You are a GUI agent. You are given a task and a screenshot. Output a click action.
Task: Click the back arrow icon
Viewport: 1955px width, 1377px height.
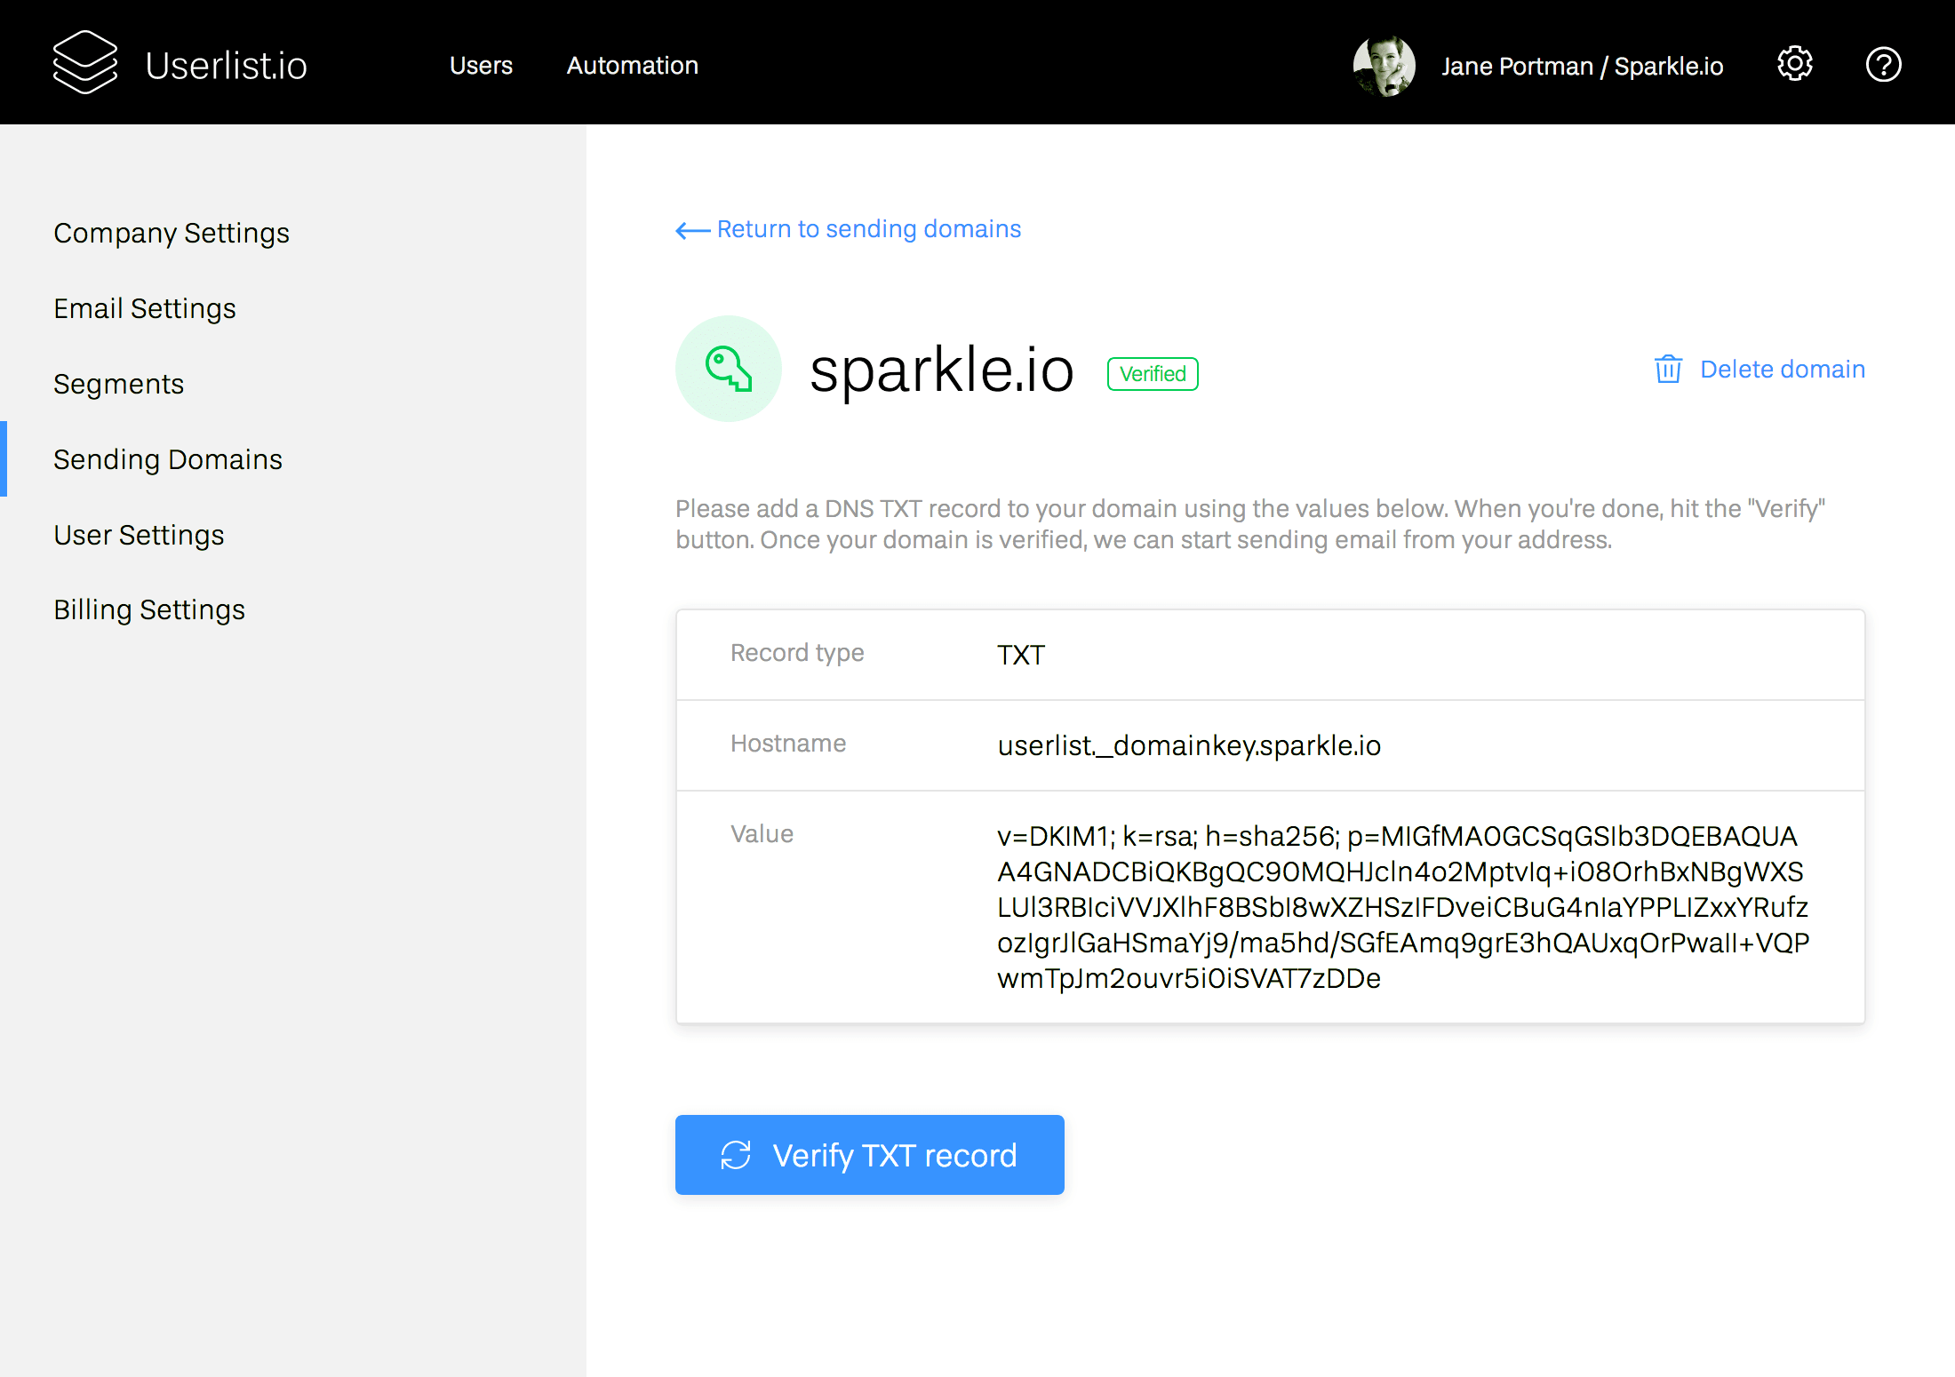click(x=692, y=231)
